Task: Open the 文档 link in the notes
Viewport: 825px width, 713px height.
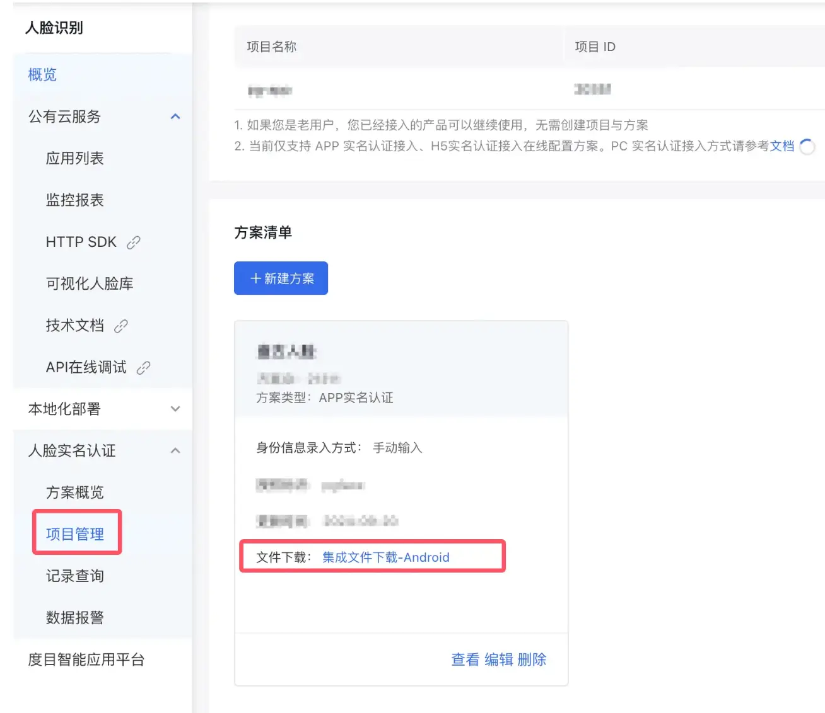Action: (781, 146)
